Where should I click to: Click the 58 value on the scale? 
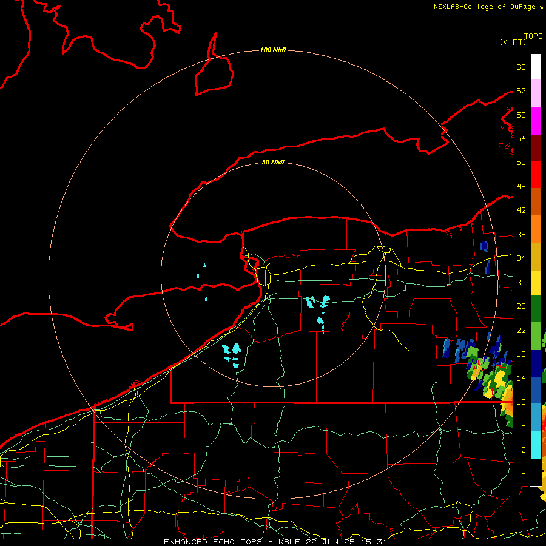point(521,115)
